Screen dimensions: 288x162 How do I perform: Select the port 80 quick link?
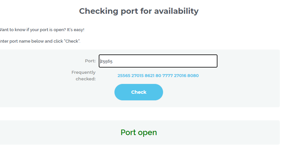click(158, 76)
